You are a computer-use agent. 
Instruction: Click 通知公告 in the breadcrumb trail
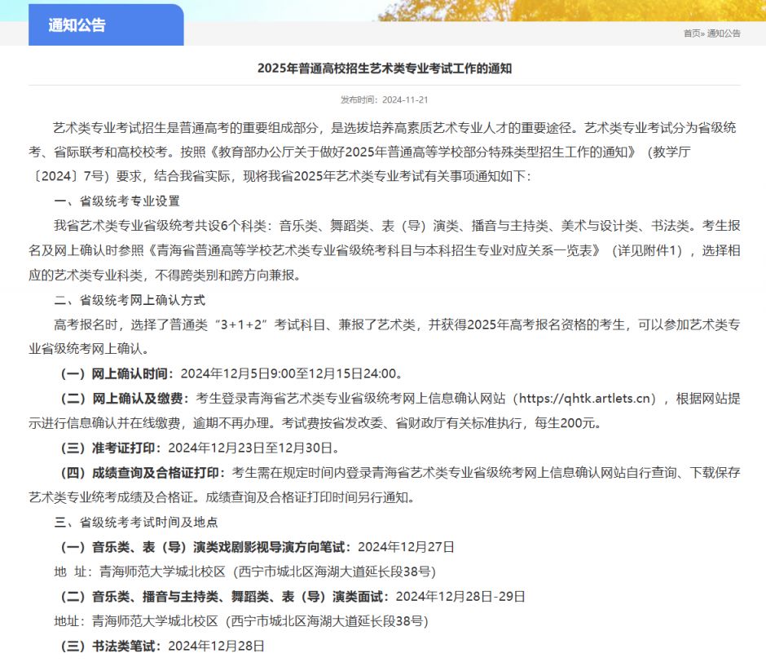point(724,33)
